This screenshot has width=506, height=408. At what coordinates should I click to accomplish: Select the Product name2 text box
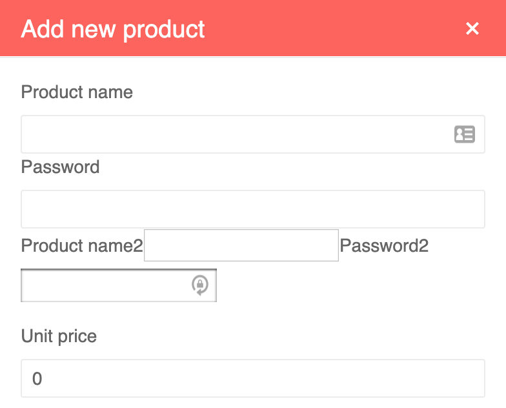(241, 245)
